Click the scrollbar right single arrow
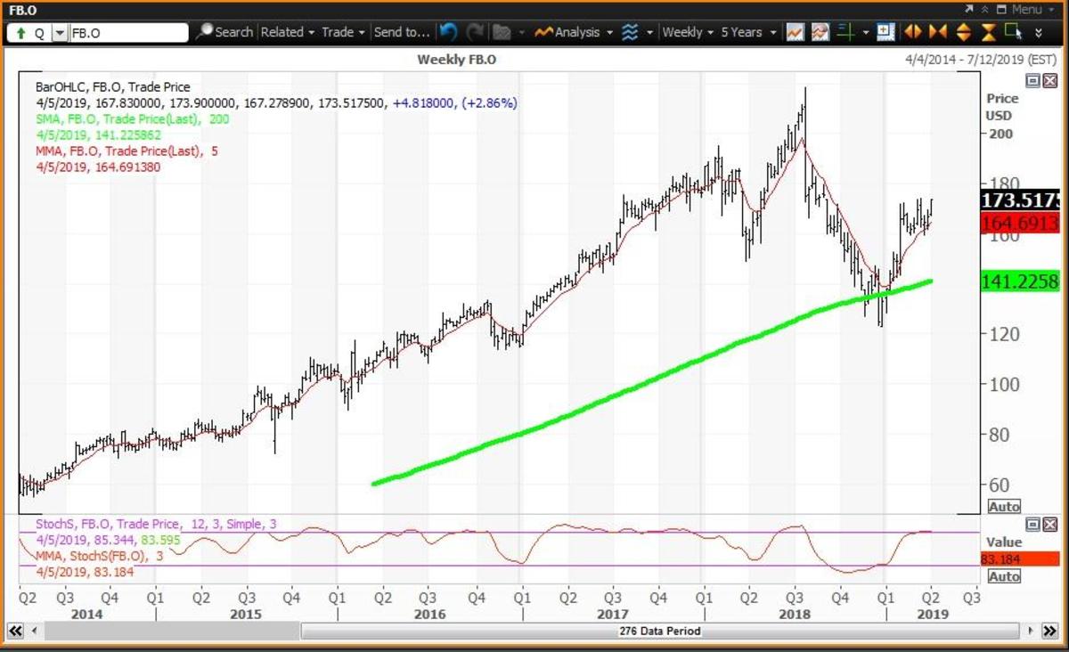 (1032, 631)
